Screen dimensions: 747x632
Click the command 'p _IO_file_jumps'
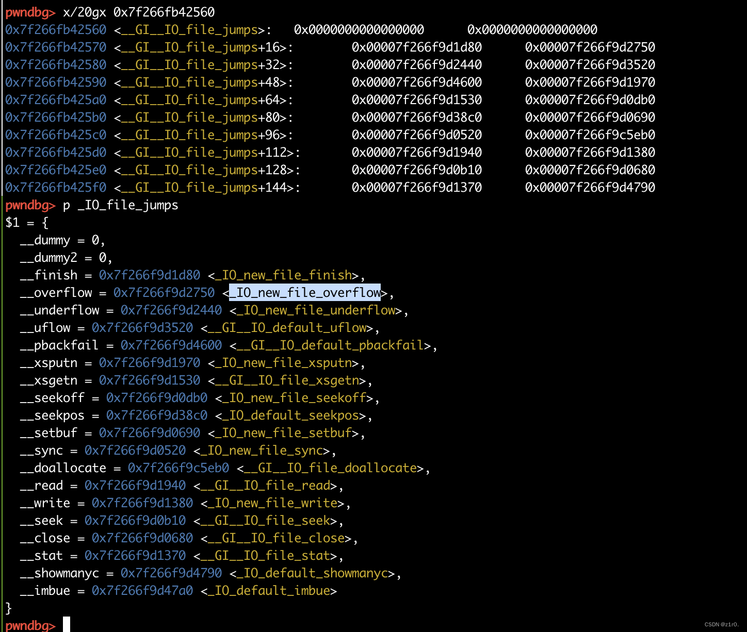(x=121, y=205)
